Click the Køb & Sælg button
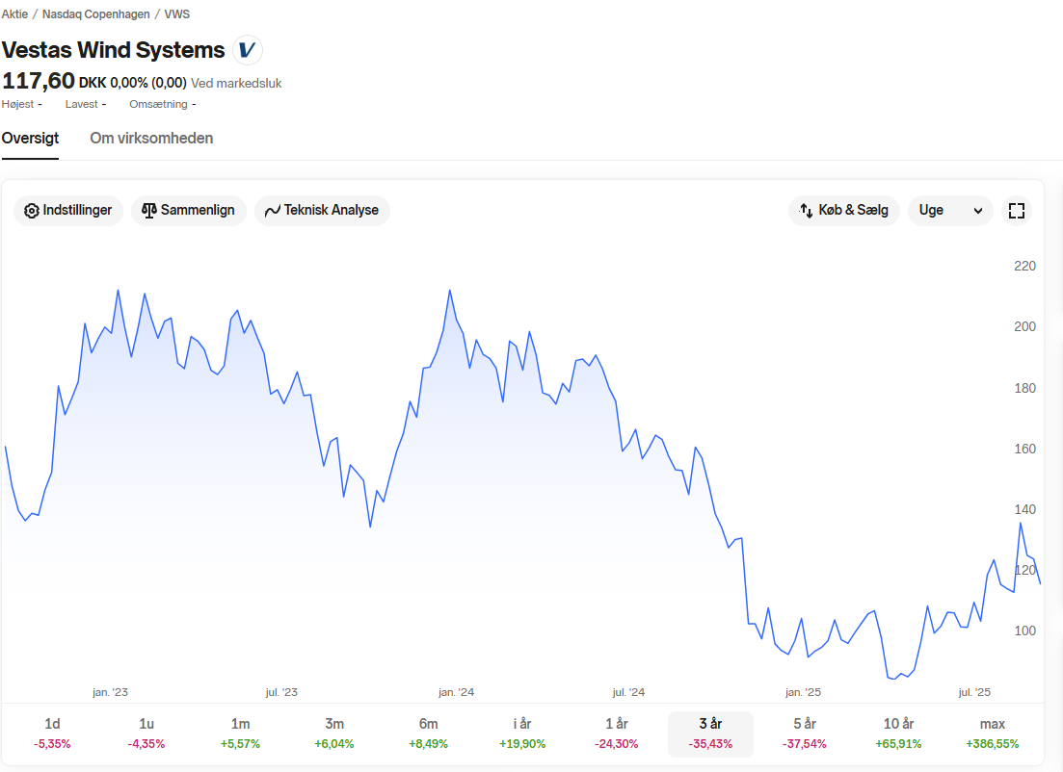Image resolution: width=1063 pixels, height=772 pixels. pos(843,211)
